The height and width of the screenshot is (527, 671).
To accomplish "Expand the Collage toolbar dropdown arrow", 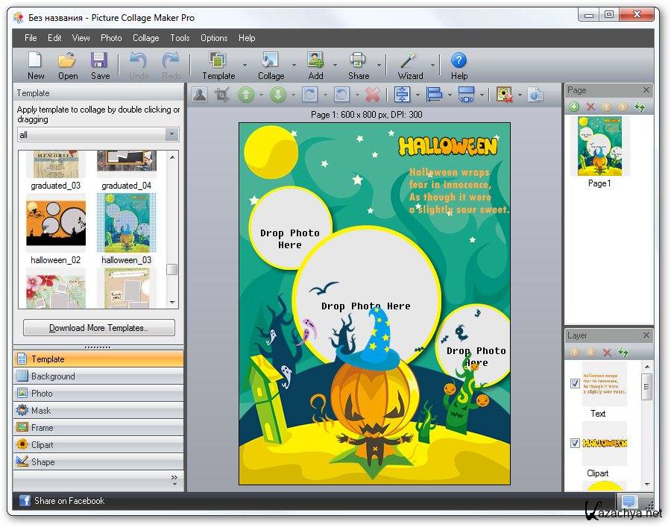I will (294, 66).
